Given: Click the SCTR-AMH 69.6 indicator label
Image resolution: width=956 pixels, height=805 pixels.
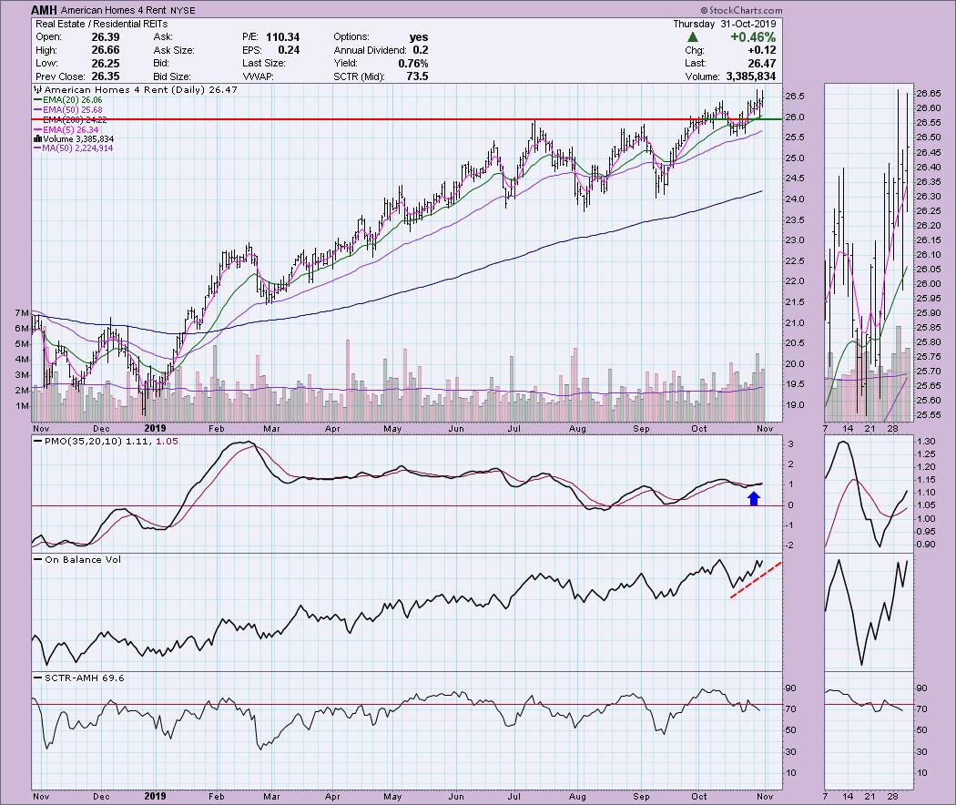Looking at the screenshot, I should point(85,678).
